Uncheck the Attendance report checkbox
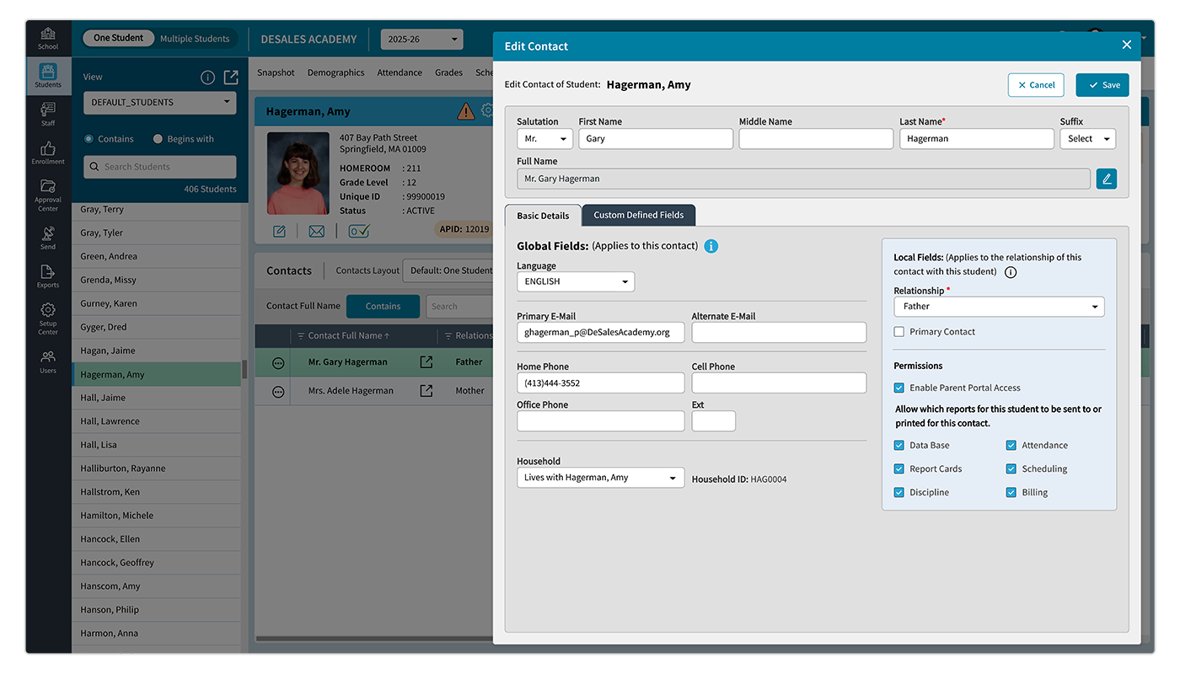This screenshot has width=1180, height=674. click(x=1011, y=446)
